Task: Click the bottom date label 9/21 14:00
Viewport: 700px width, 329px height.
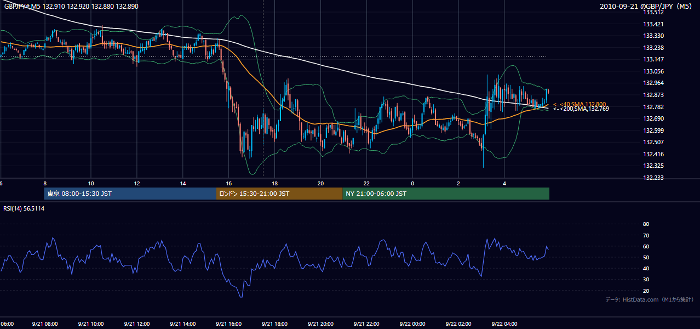Action: [x=183, y=324]
